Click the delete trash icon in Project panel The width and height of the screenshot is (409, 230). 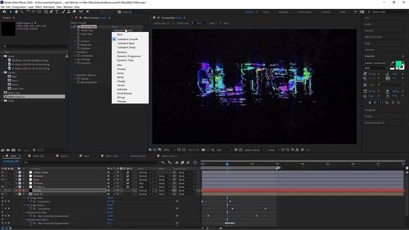pyautogui.click(x=34, y=150)
